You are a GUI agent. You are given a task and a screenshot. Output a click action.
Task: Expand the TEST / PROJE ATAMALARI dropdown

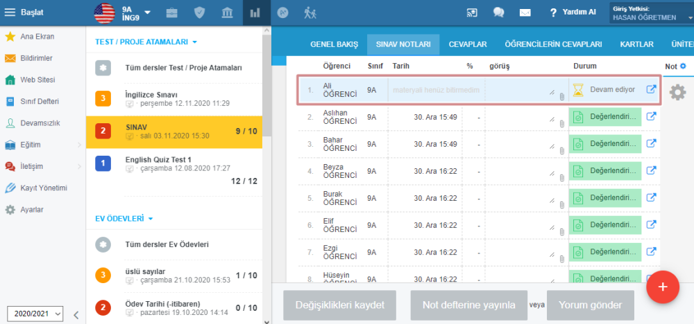(146, 42)
